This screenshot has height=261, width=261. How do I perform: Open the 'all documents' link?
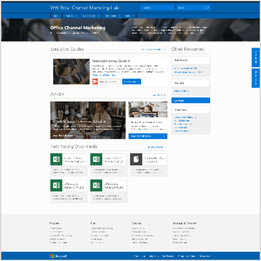tap(156, 147)
